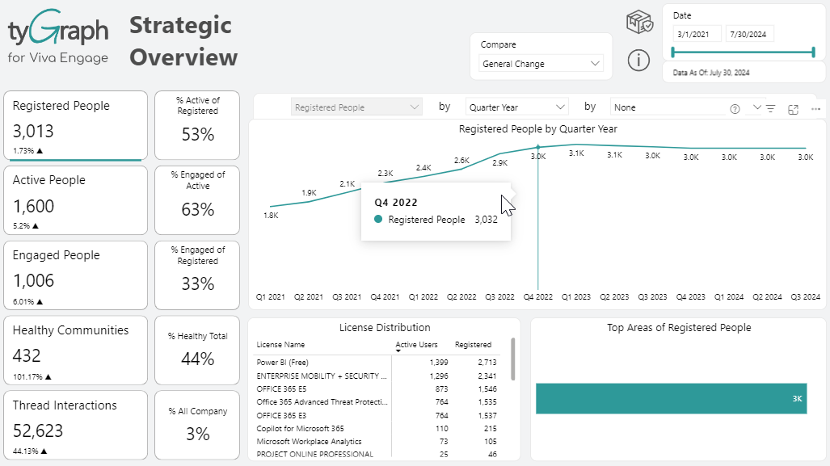Click the date slider left handle
Viewport: 830px width, 466px height.
[672, 52]
